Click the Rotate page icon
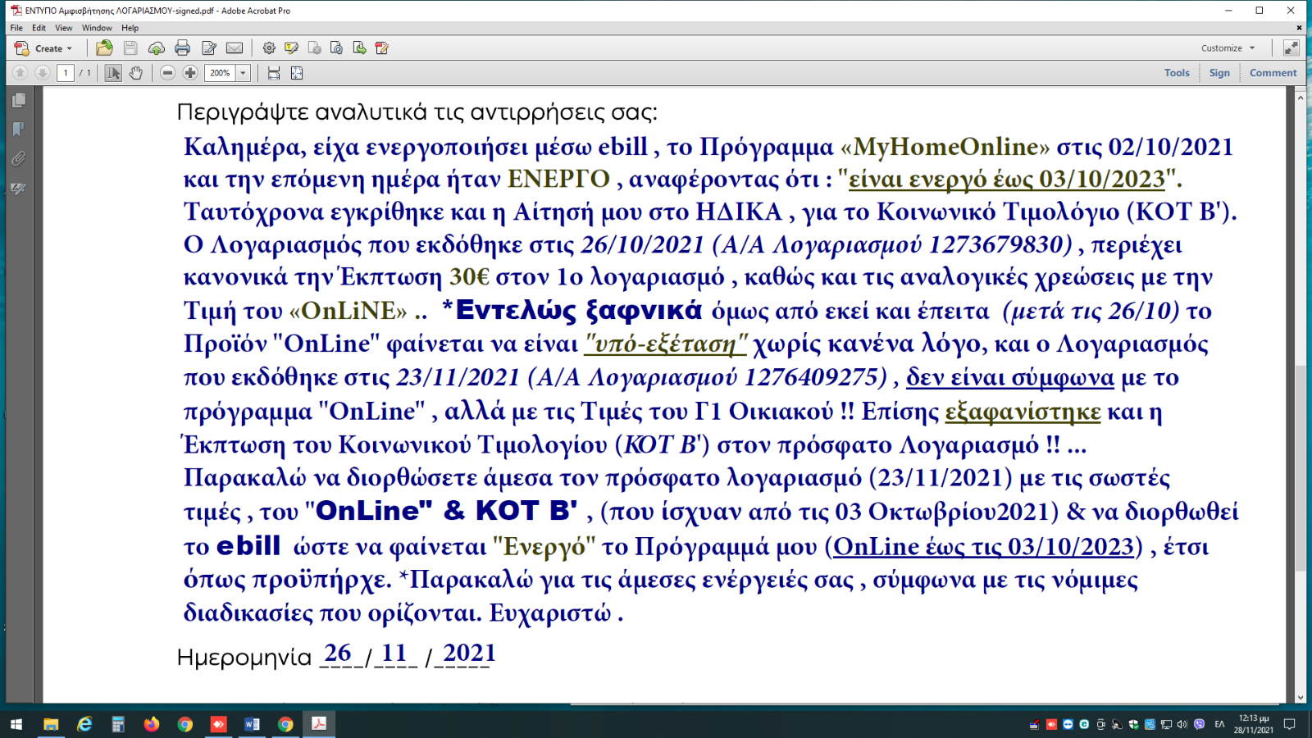 [x=336, y=48]
